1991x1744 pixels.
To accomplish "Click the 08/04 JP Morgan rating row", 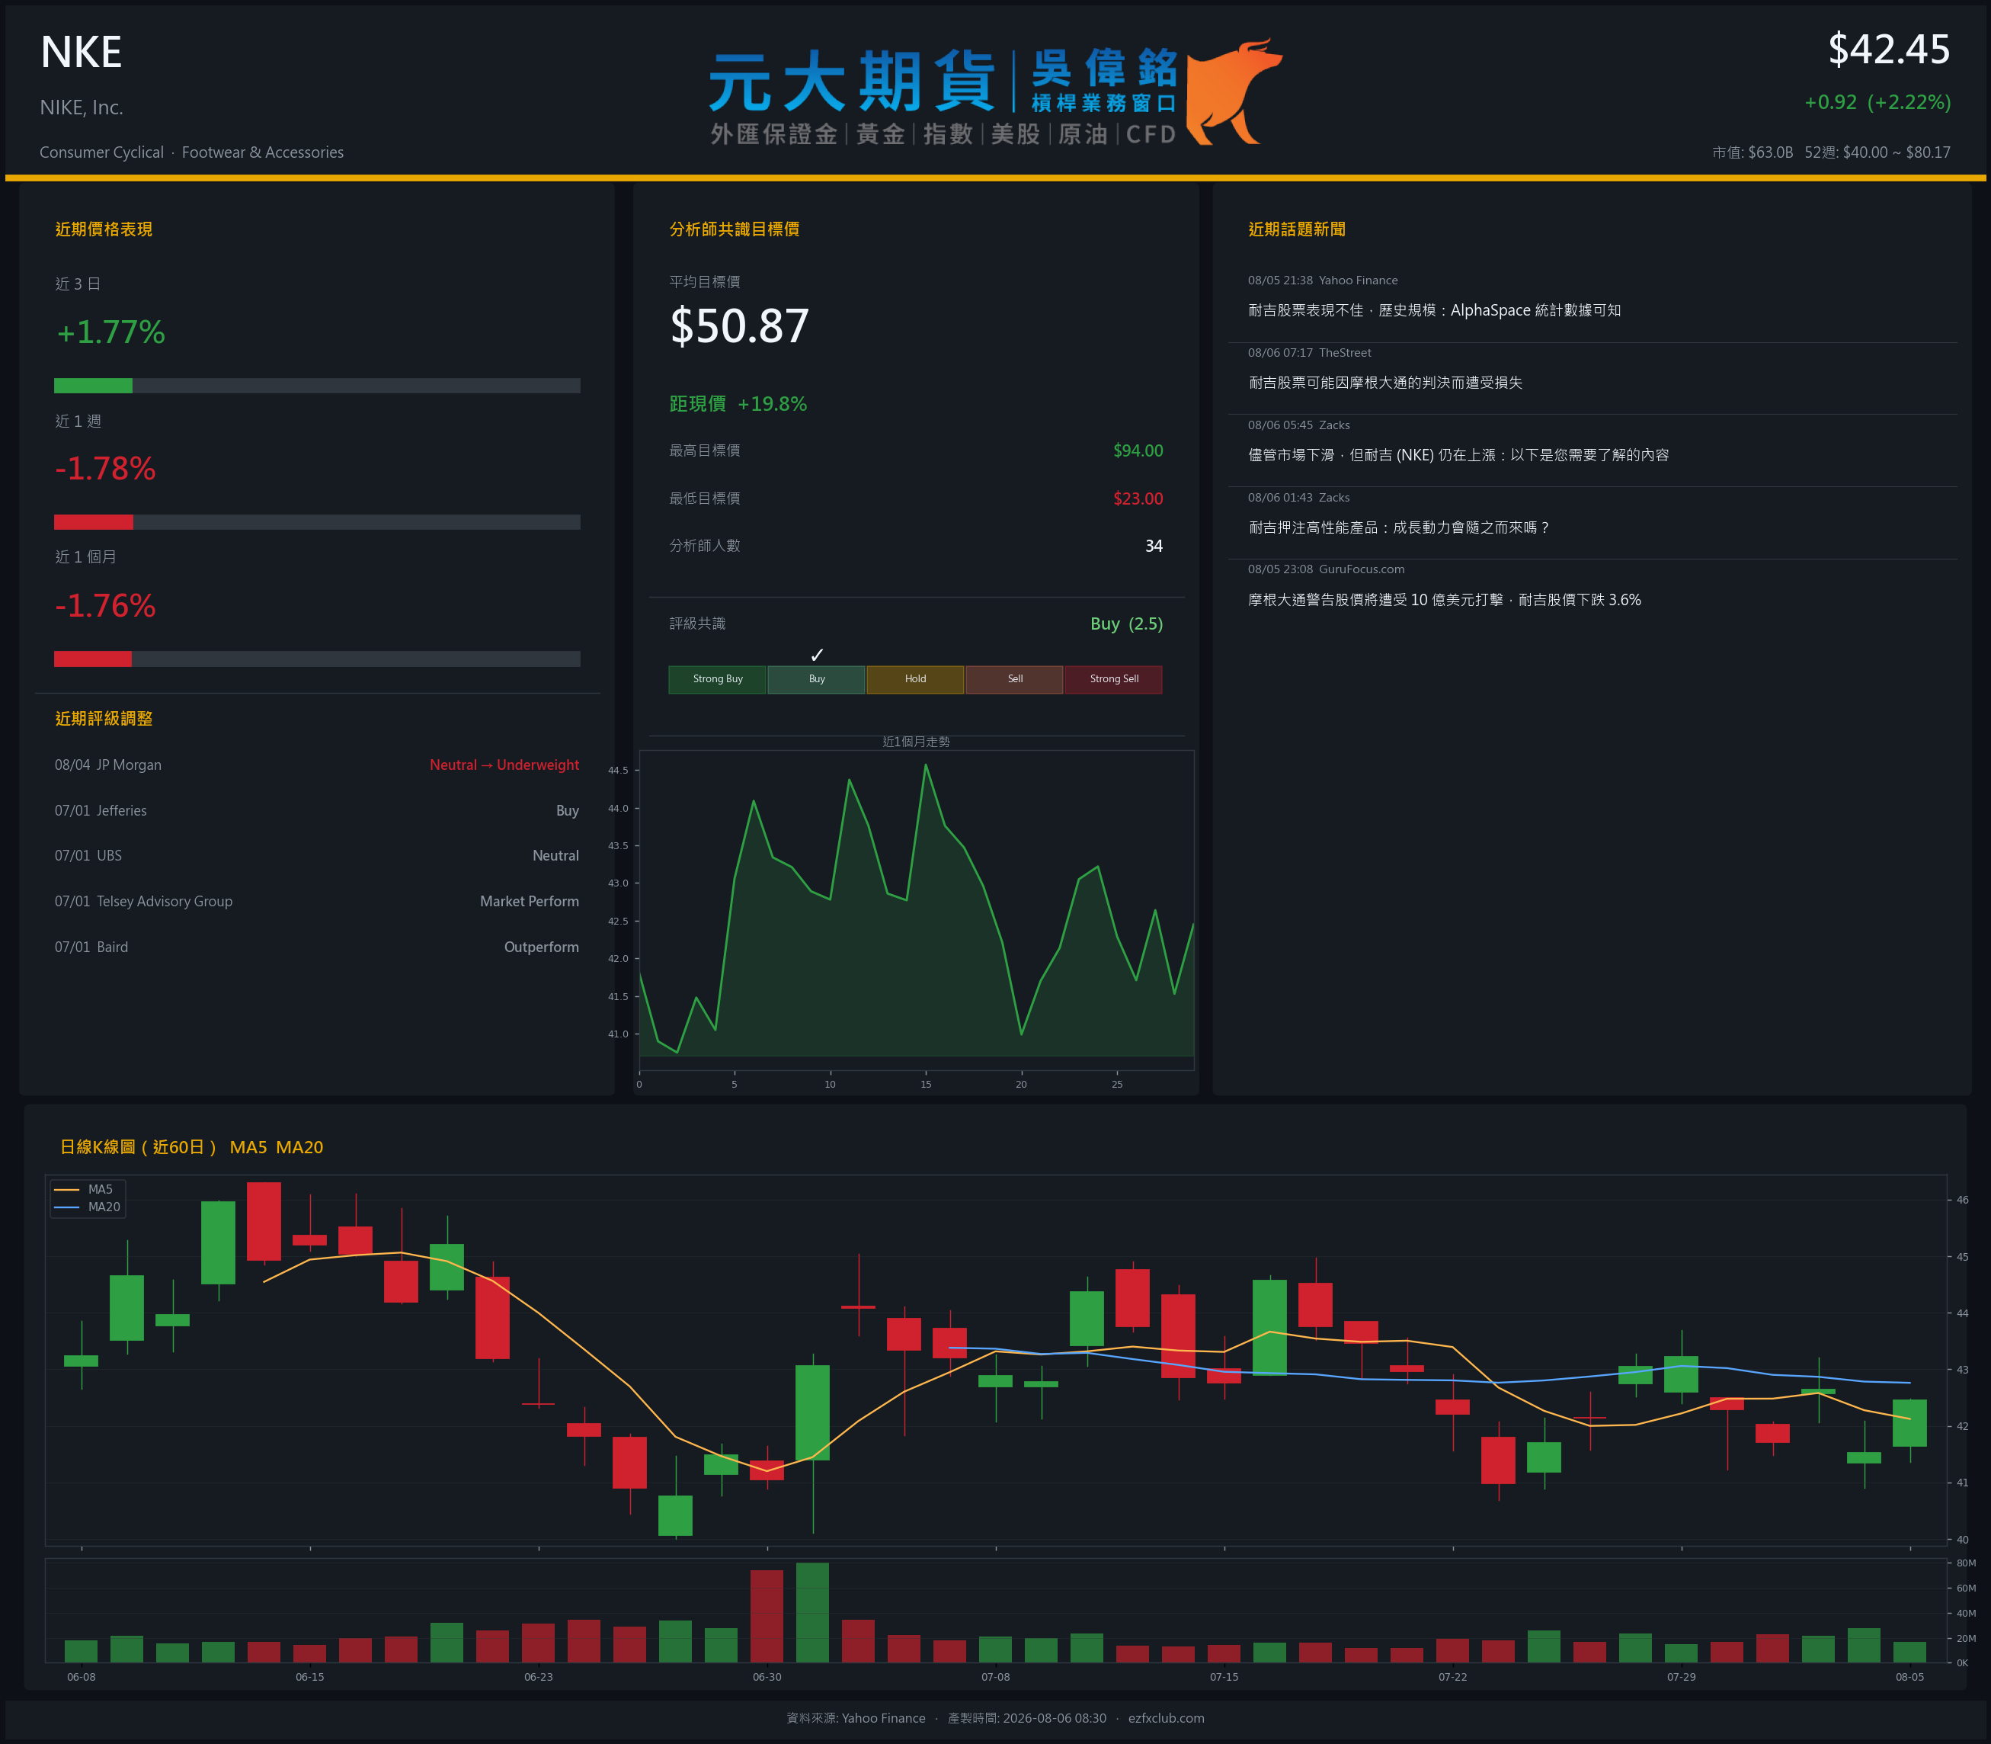I will click(x=317, y=765).
